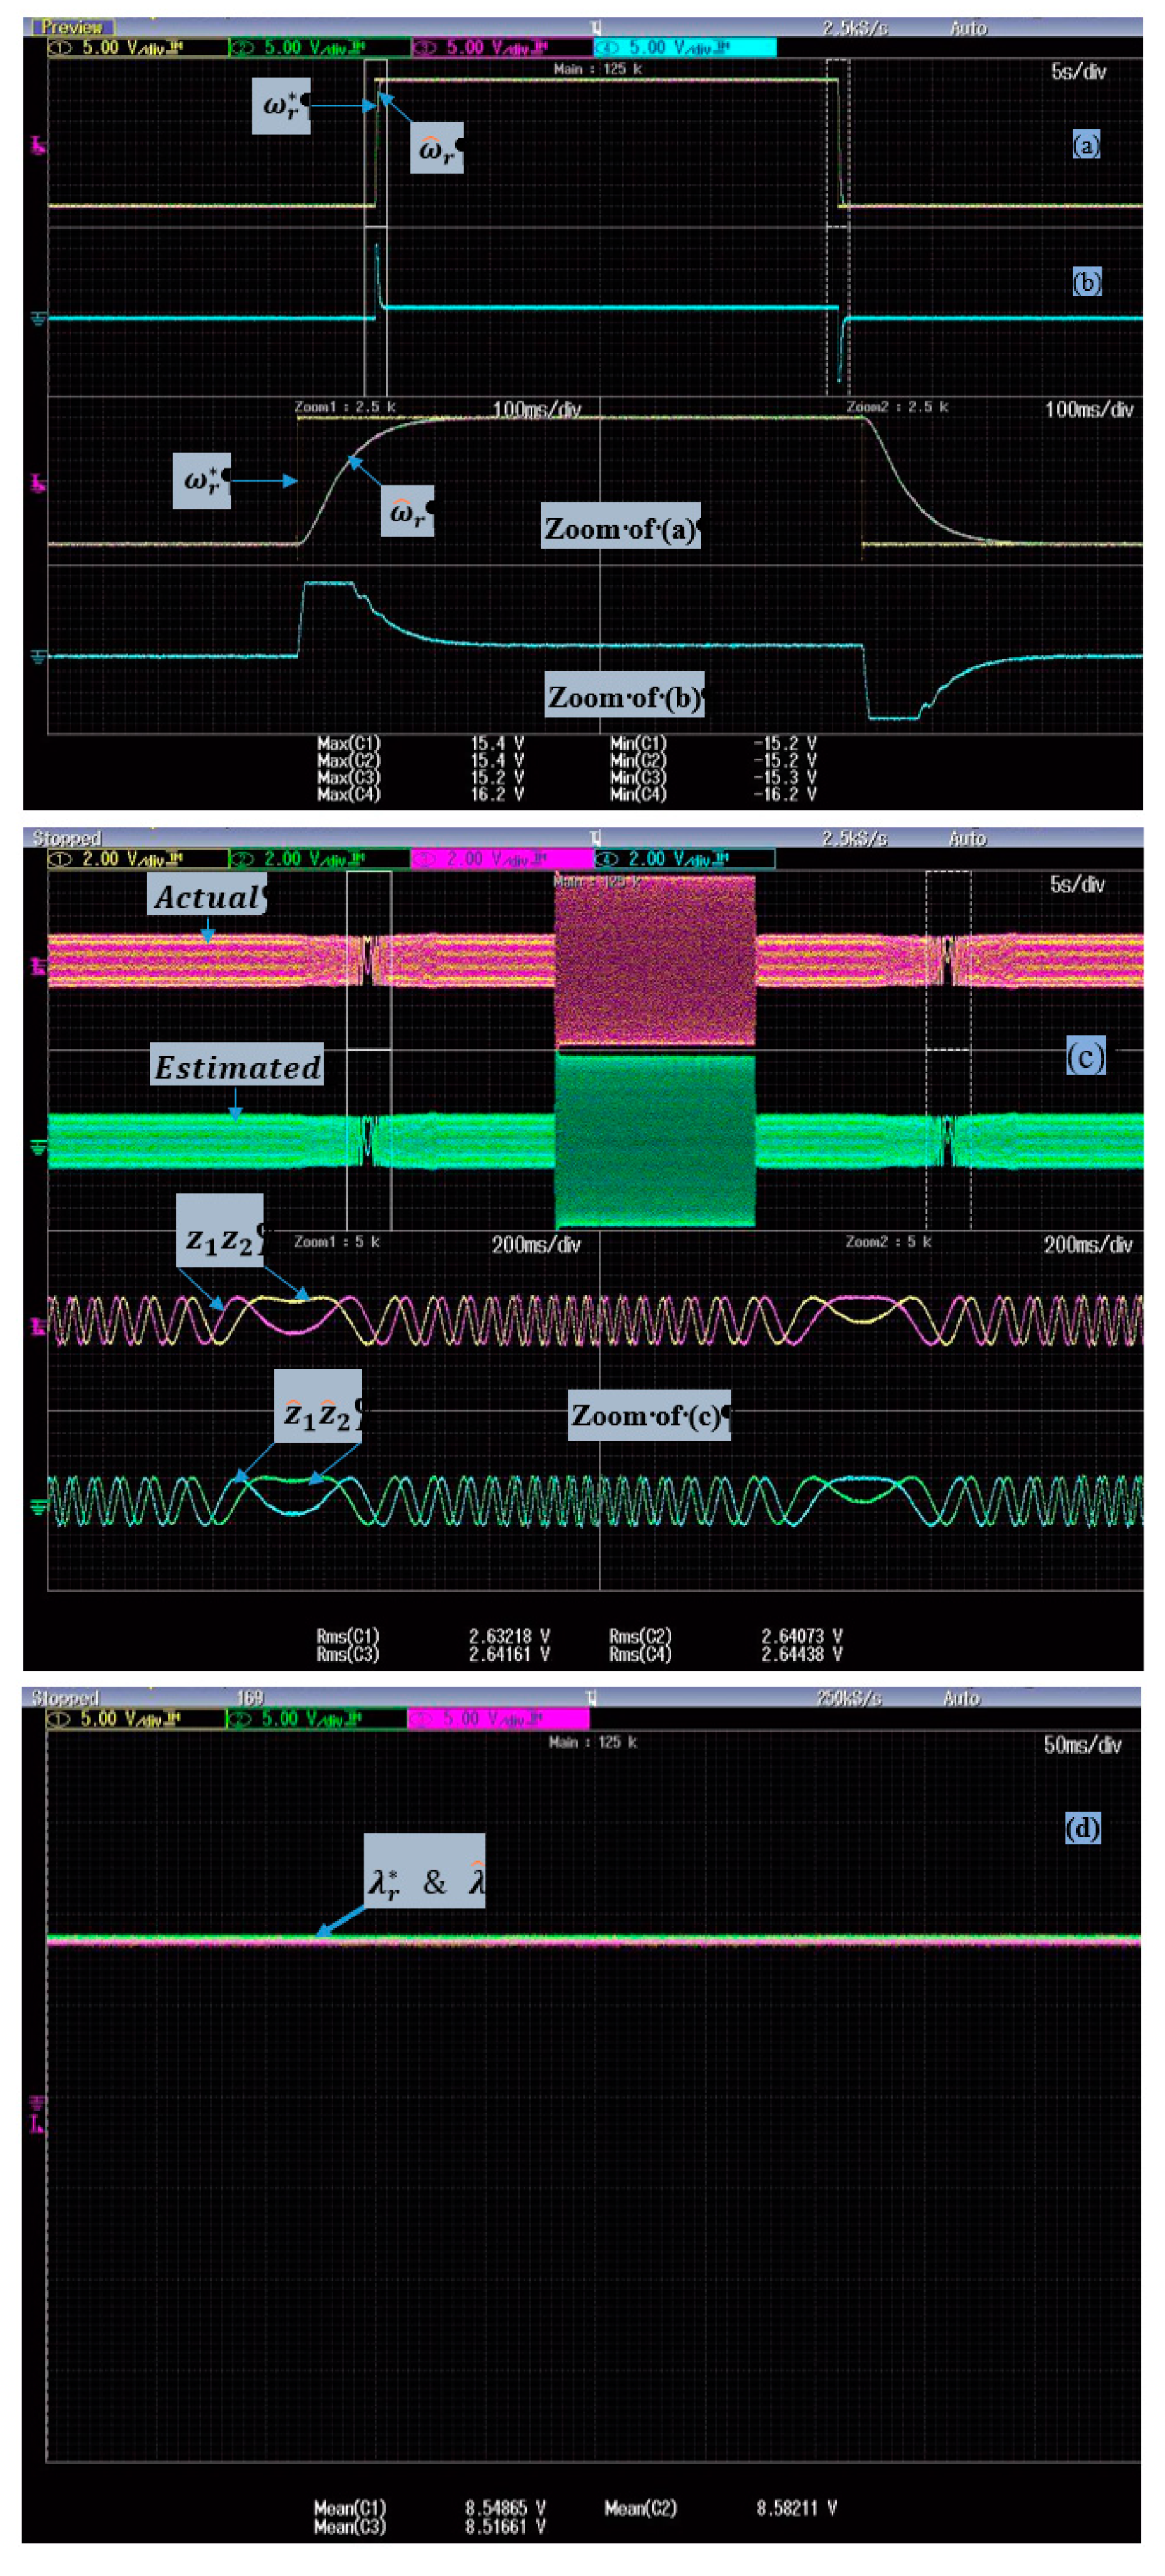Screen dimensions: 1165x2576
Task: Open the 50ms/div timebase setting
Action: 1082,1745
